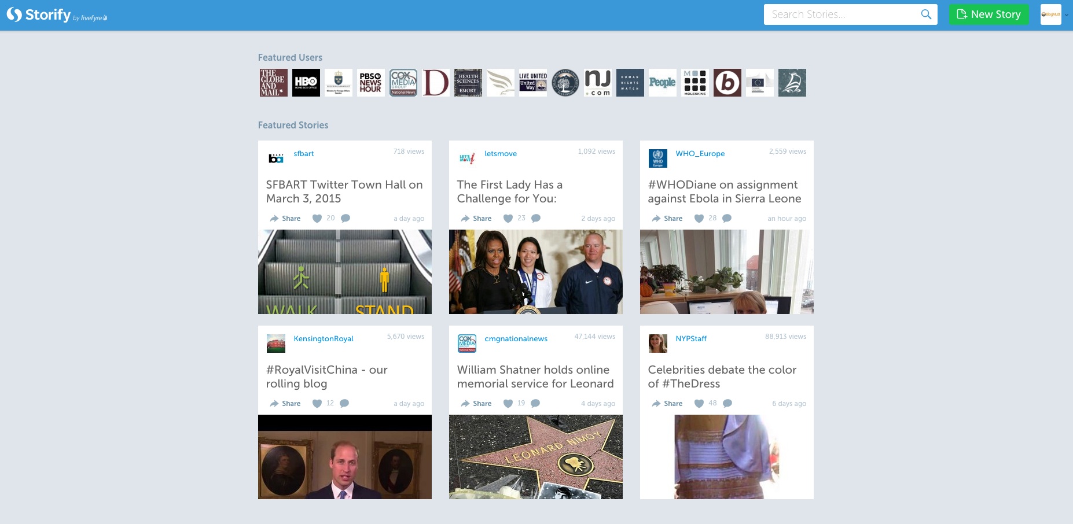The image size is (1073, 524).
Task: Open the escalator walk/stand thumbnail image
Action: [x=345, y=272]
